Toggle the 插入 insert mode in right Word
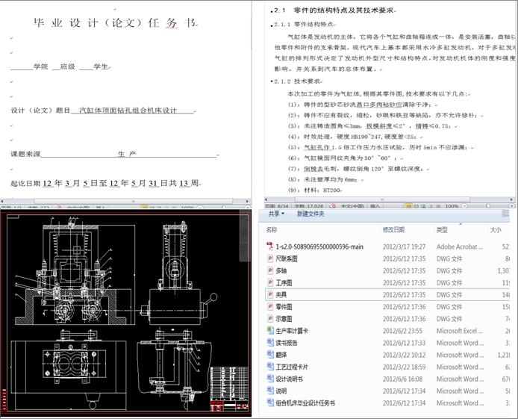 coord(375,206)
